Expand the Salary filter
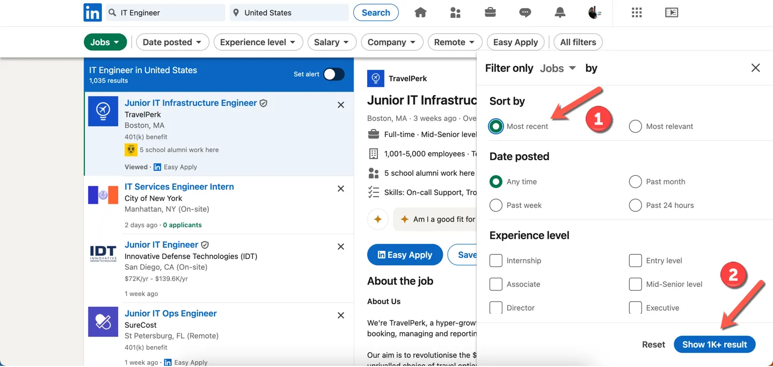Screen dimensions: 773x367 (332, 42)
